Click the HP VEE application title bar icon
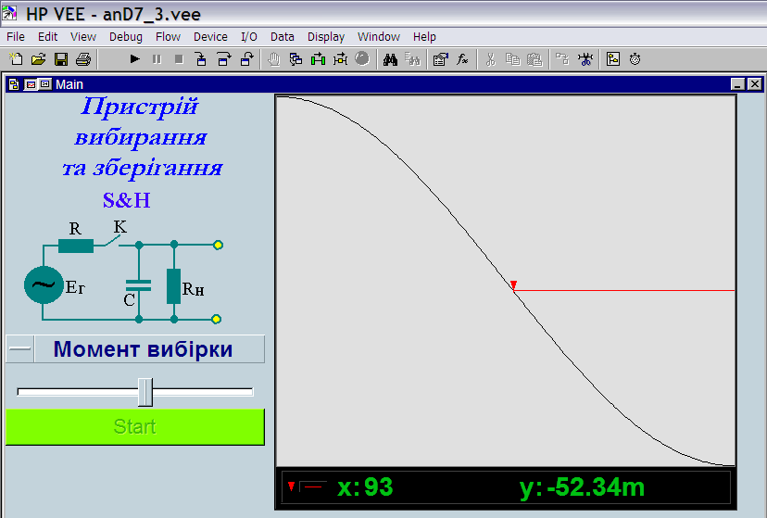767x518 pixels. coord(10,13)
